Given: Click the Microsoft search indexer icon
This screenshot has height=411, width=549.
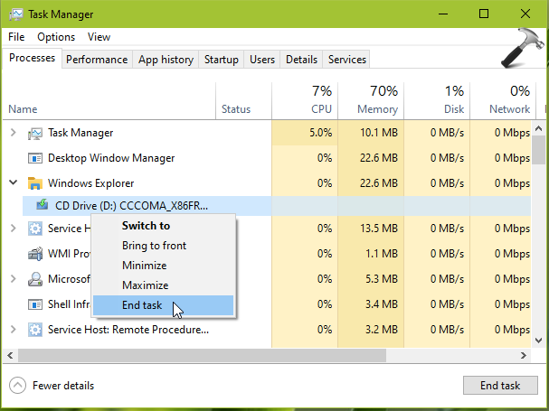Looking at the screenshot, I should 35,279.
